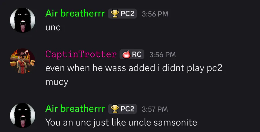Click the fire icon in the RC badge
Image resolution: width=260 pixels, height=132 pixels.
[127, 54]
